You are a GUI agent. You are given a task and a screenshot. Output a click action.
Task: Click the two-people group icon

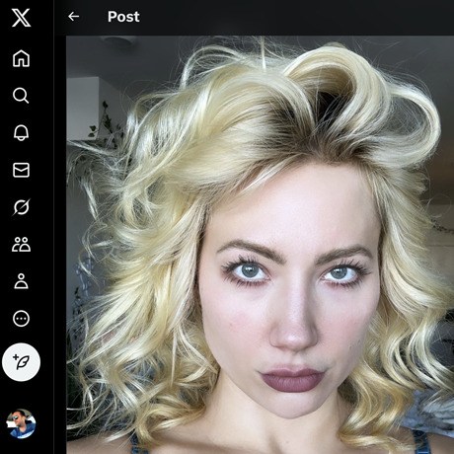point(21,245)
